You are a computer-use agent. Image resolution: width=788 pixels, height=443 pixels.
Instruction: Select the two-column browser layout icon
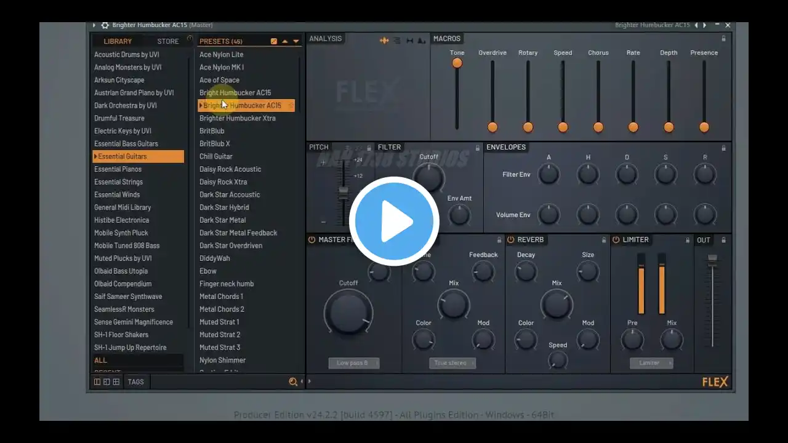coord(107,382)
